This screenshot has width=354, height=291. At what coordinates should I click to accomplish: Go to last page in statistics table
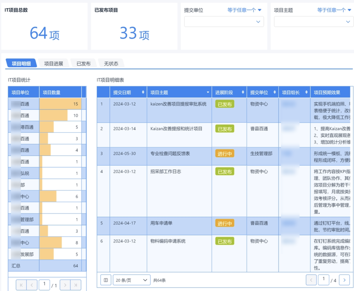click(x=76, y=285)
